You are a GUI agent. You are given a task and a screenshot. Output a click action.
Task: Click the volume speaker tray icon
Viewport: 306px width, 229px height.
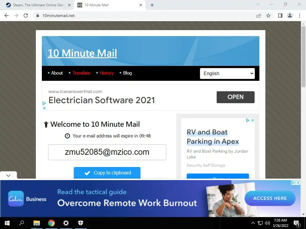click(x=267, y=223)
